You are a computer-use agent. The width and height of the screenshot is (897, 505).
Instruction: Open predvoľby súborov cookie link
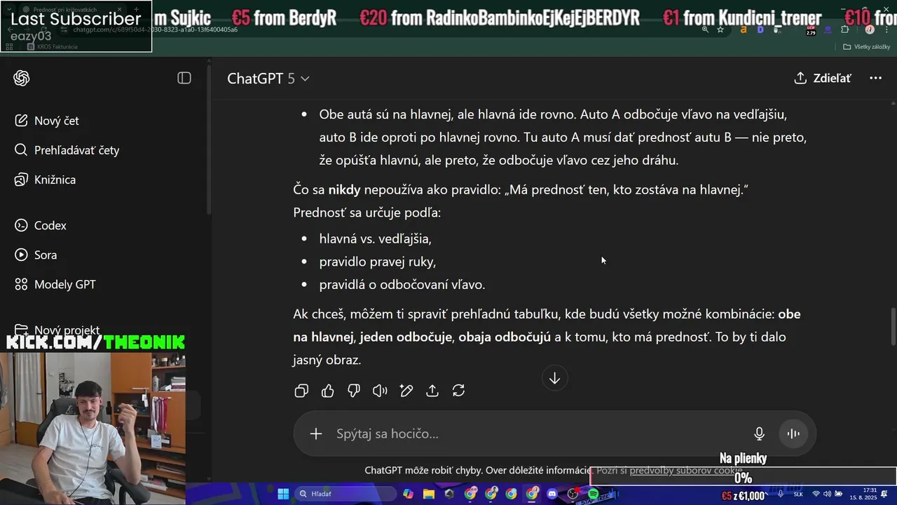pyautogui.click(x=686, y=471)
